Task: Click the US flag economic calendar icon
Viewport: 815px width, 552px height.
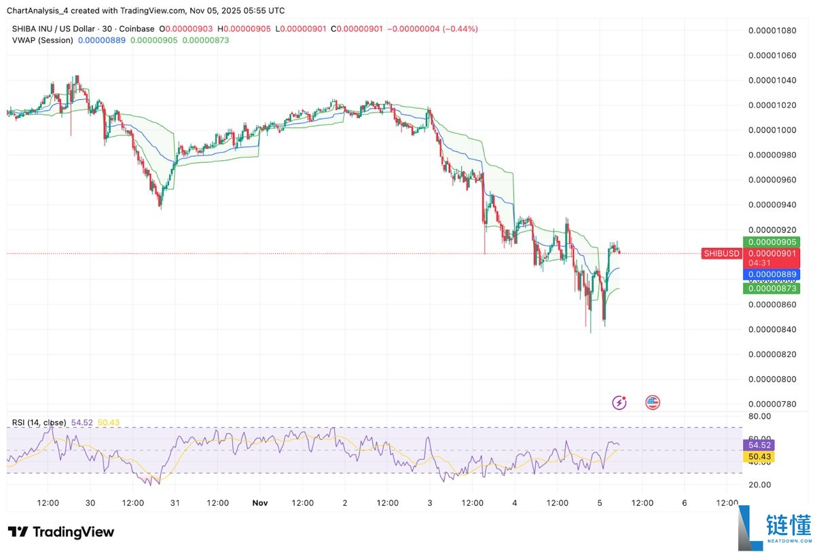Action: coord(652,402)
